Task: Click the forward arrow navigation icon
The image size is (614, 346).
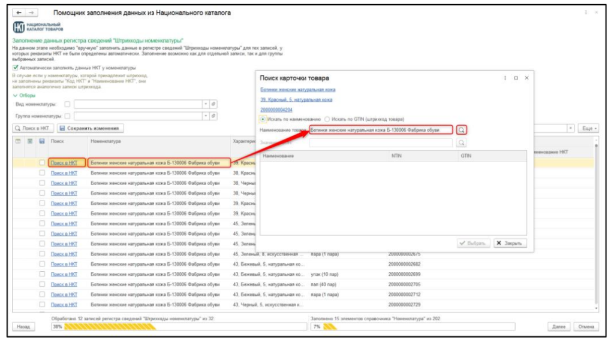Action: pos(31,13)
